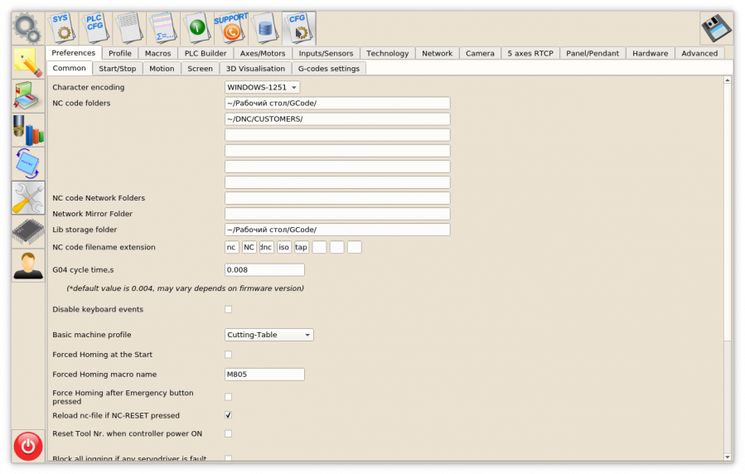Click the green info icon

[196, 27]
